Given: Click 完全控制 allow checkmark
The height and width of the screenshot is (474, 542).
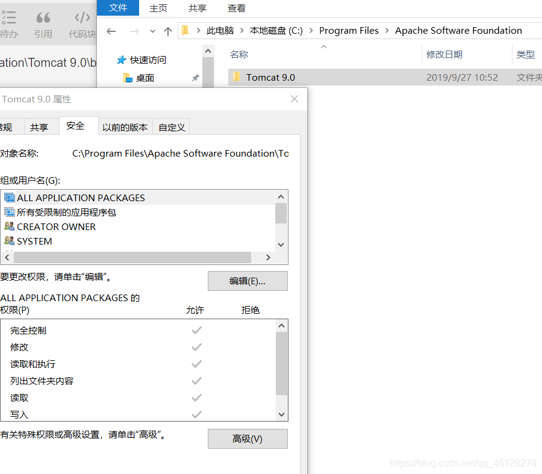Looking at the screenshot, I should pos(197,331).
